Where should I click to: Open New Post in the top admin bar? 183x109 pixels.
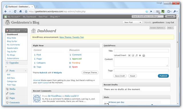tap(43, 17)
